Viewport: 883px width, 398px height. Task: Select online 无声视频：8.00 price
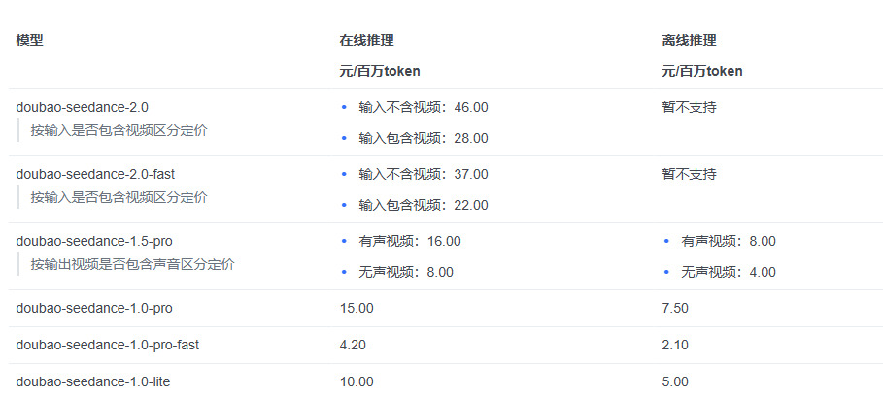click(406, 272)
